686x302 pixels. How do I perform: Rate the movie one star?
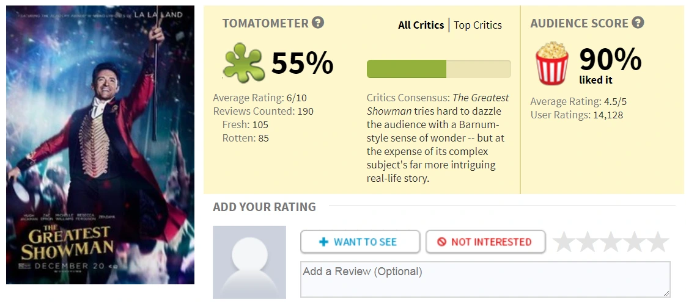point(564,242)
